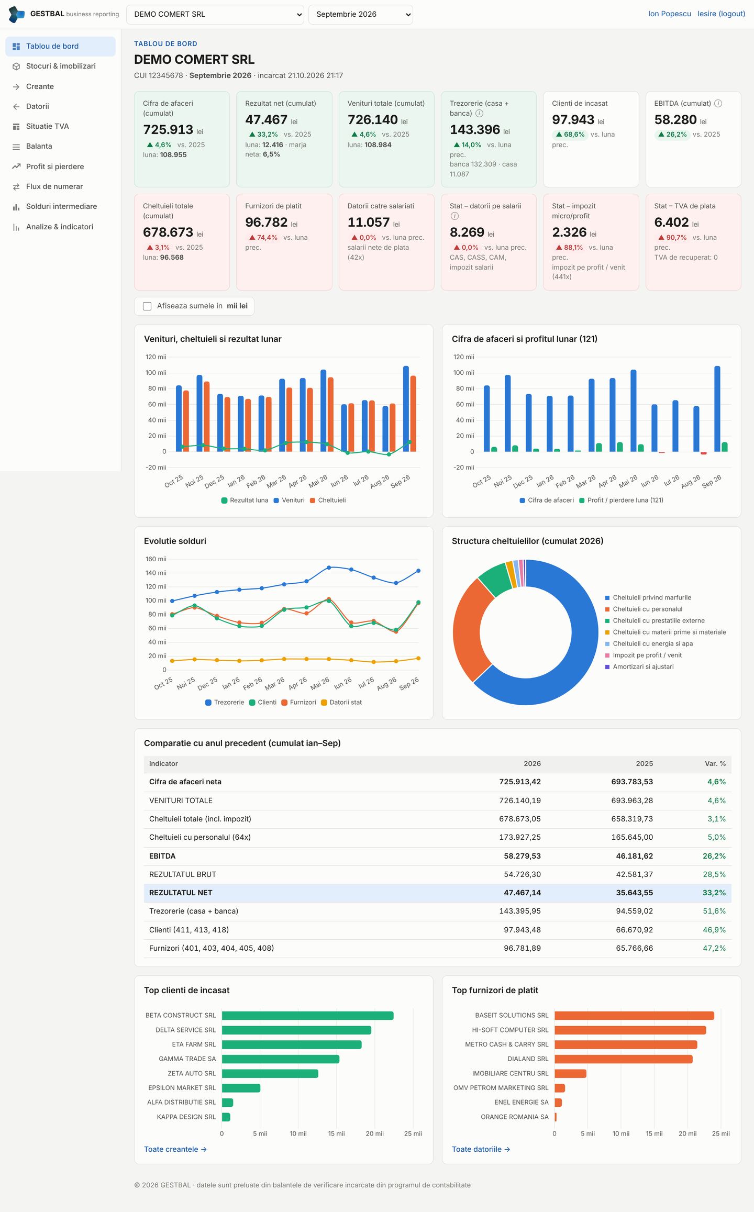Toggle the Rezultat luna legend series
The image size is (754, 1212).
pos(245,501)
